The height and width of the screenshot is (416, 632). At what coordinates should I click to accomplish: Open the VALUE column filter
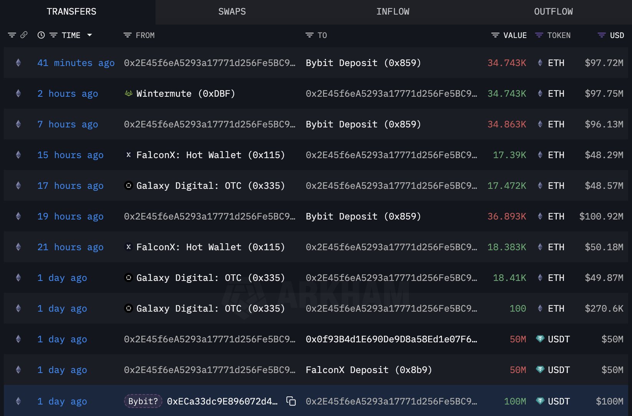click(495, 35)
